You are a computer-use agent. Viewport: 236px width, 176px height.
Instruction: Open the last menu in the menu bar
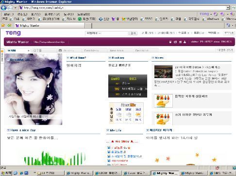(84, 14)
